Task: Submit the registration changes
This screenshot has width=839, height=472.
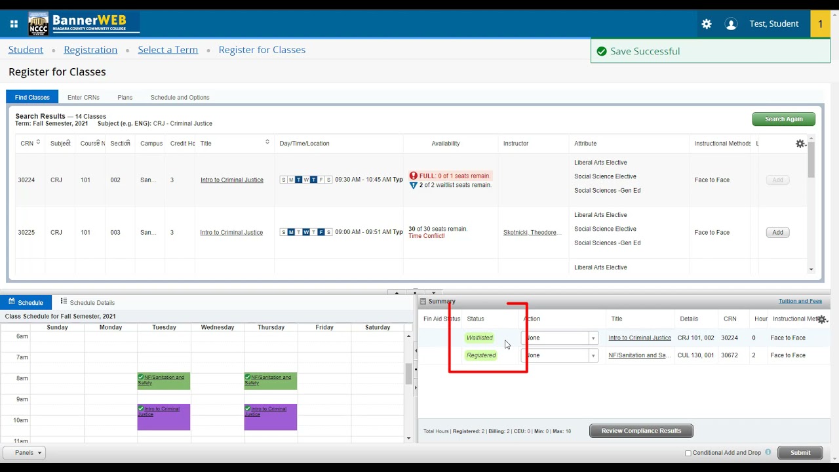Action: pyautogui.click(x=800, y=452)
